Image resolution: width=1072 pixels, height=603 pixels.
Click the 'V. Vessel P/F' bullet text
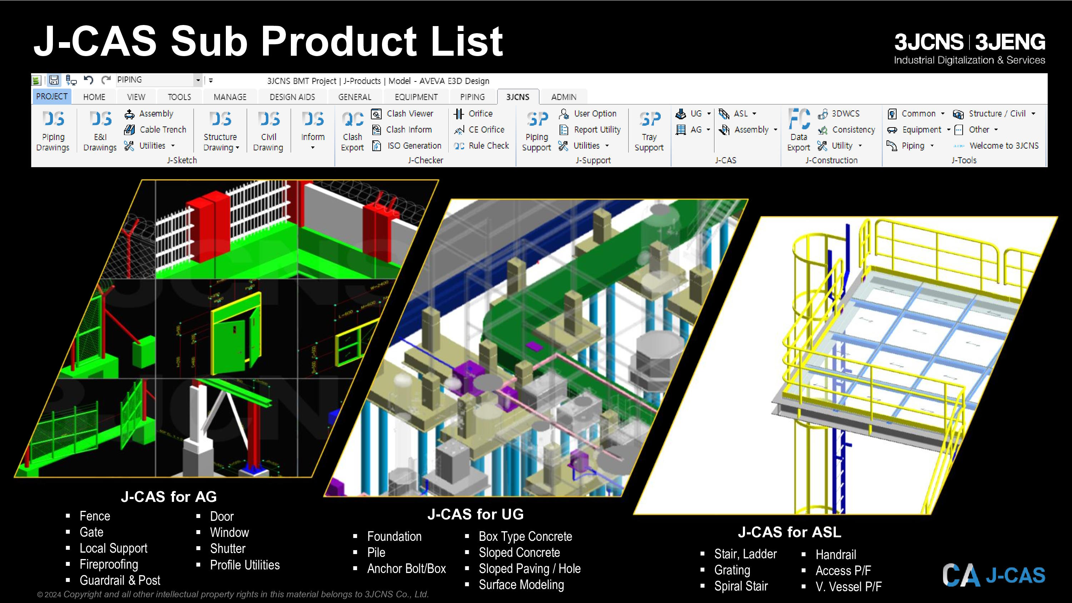pos(849,587)
